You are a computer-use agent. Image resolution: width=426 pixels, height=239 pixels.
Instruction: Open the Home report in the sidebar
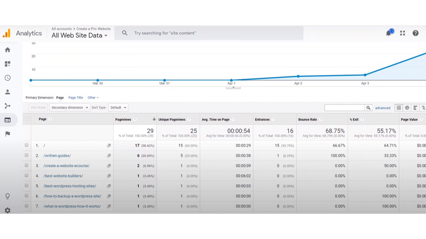7,50
